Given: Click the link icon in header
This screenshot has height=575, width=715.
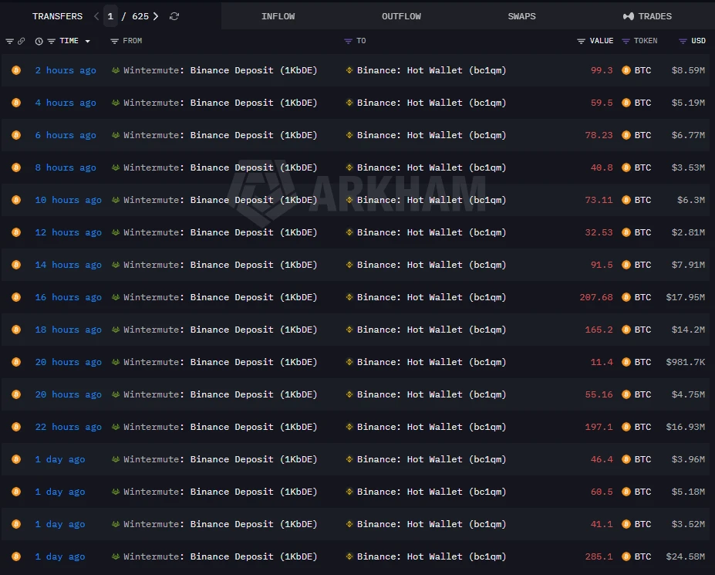Looking at the screenshot, I should 21,41.
